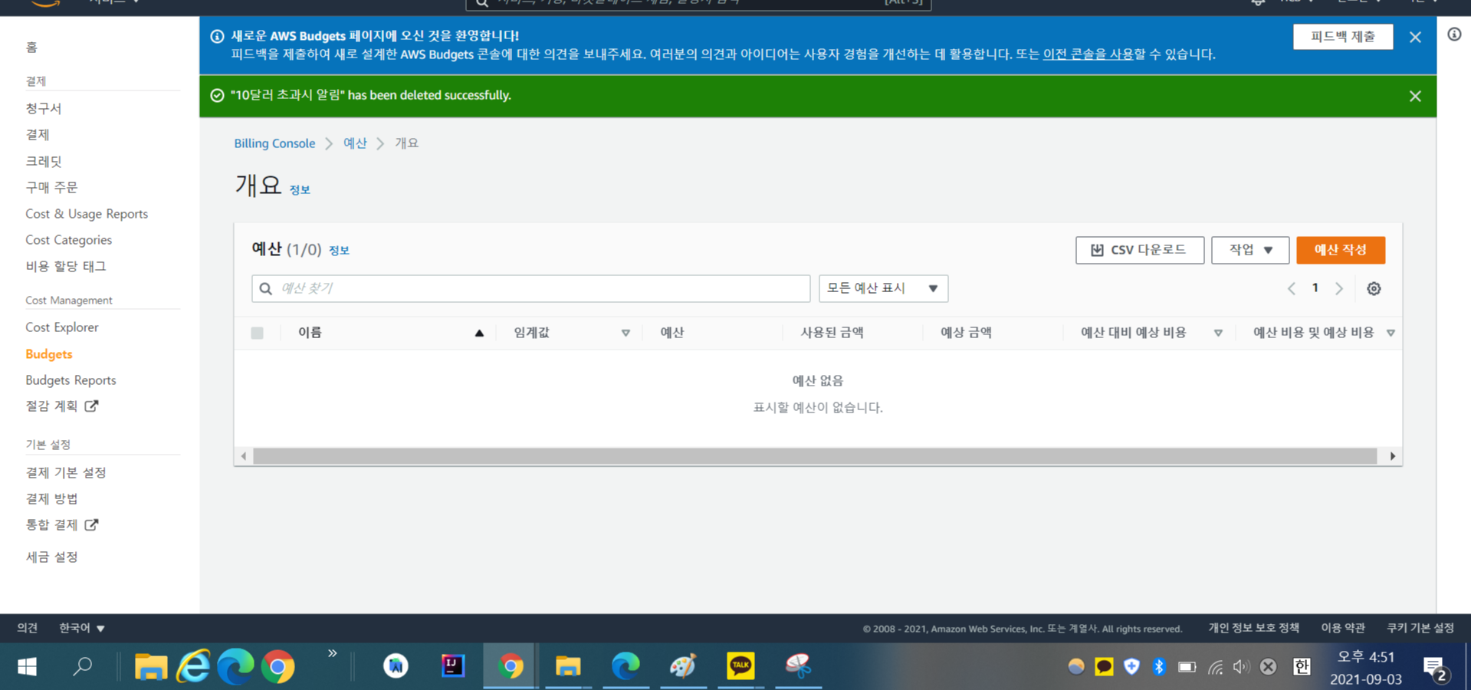Open Cost Explorer in the sidebar
The height and width of the screenshot is (690, 1471).
[62, 327]
